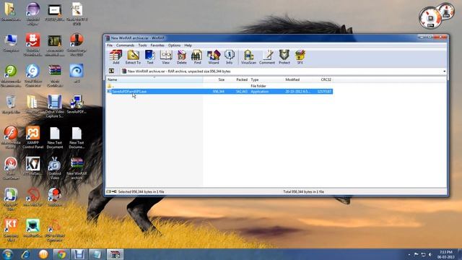Image resolution: width=462 pixels, height=260 pixels.
Task: Convert archive with the SFX icon
Action: (300, 57)
